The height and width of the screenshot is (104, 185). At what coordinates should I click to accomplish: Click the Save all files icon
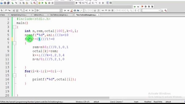tap(8, 3)
